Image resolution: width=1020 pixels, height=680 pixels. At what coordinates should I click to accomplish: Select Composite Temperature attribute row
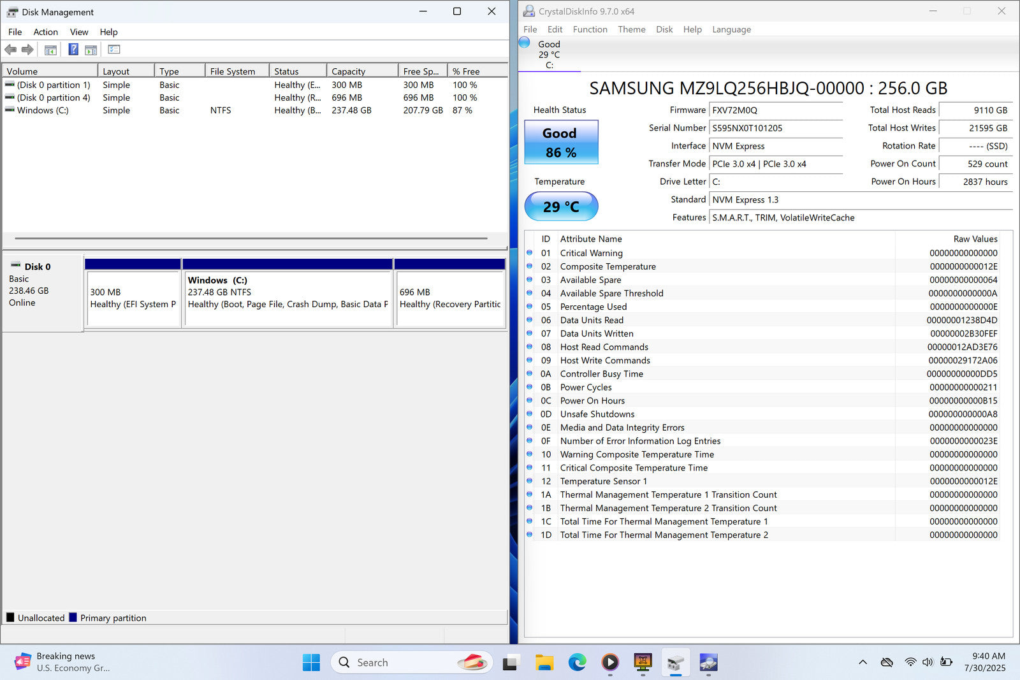coord(762,266)
